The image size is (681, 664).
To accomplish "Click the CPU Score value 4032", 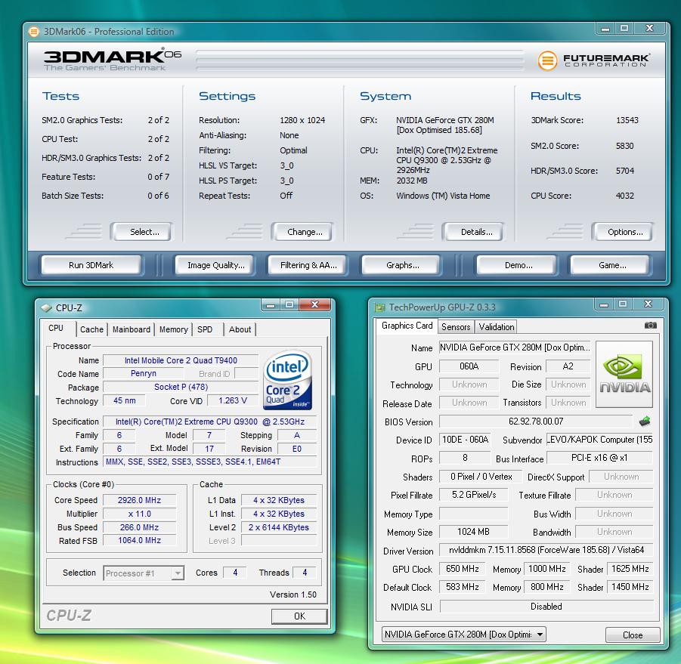I will click(625, 196).
